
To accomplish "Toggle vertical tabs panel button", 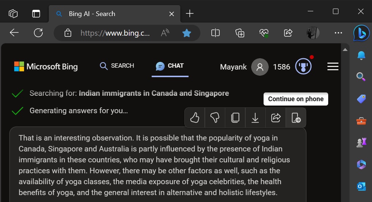I will click(x=36, y=13).
